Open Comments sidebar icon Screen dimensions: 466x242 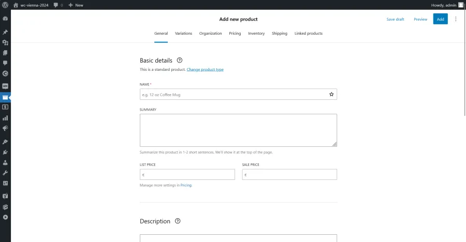[5, 63]
